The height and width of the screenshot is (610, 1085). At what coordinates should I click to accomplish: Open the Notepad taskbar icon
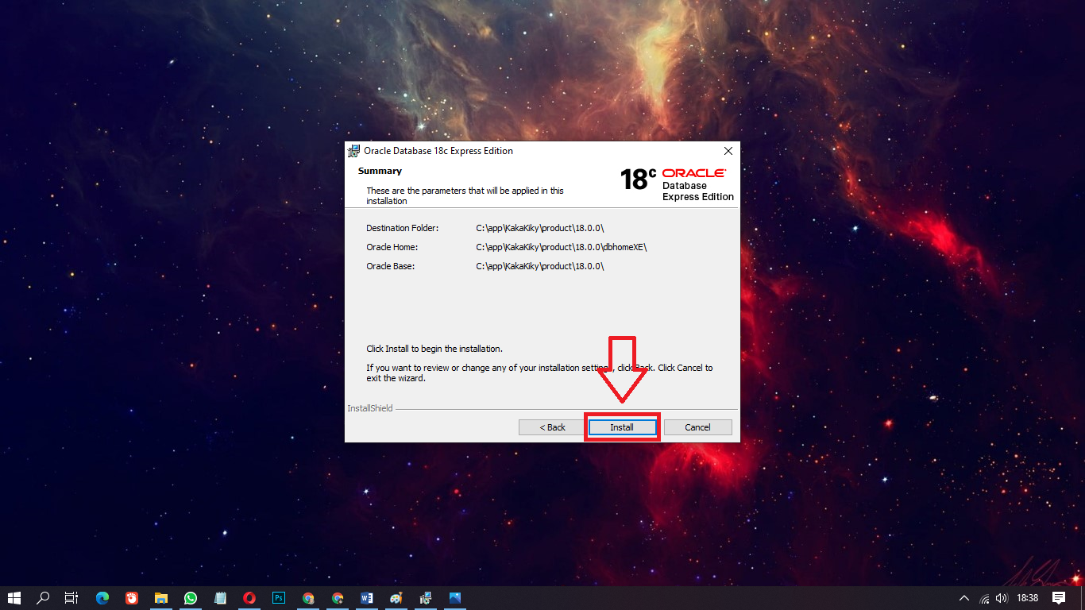coord(220,598)
